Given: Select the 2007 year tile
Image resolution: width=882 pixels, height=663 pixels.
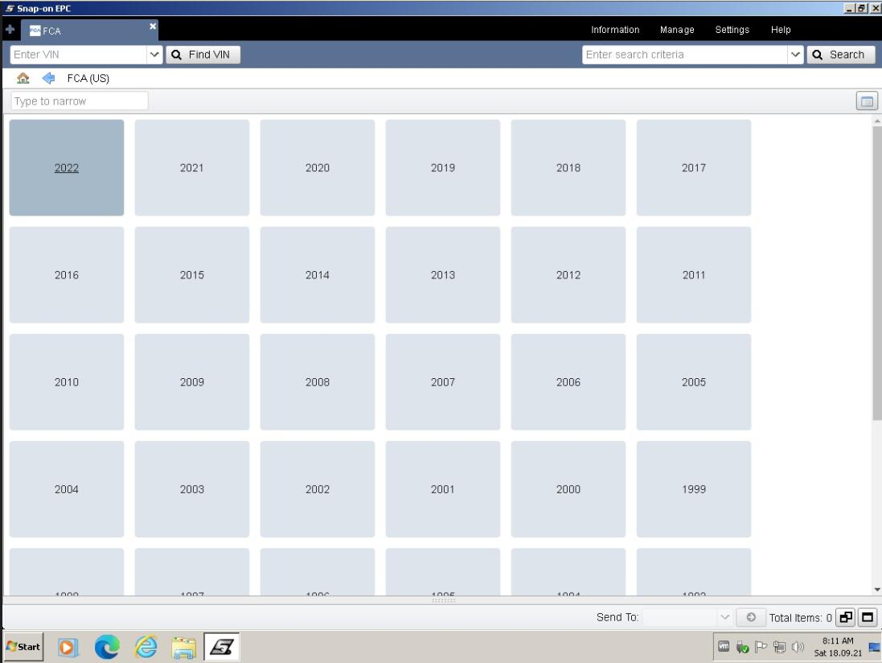Looking at the screenshot, I should [x=443, y=382].
